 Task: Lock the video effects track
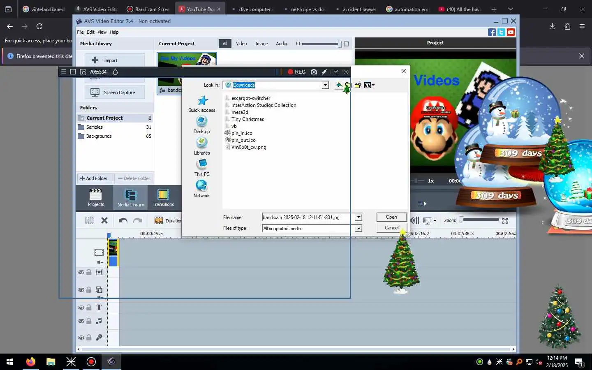click(x=89, y=272)
